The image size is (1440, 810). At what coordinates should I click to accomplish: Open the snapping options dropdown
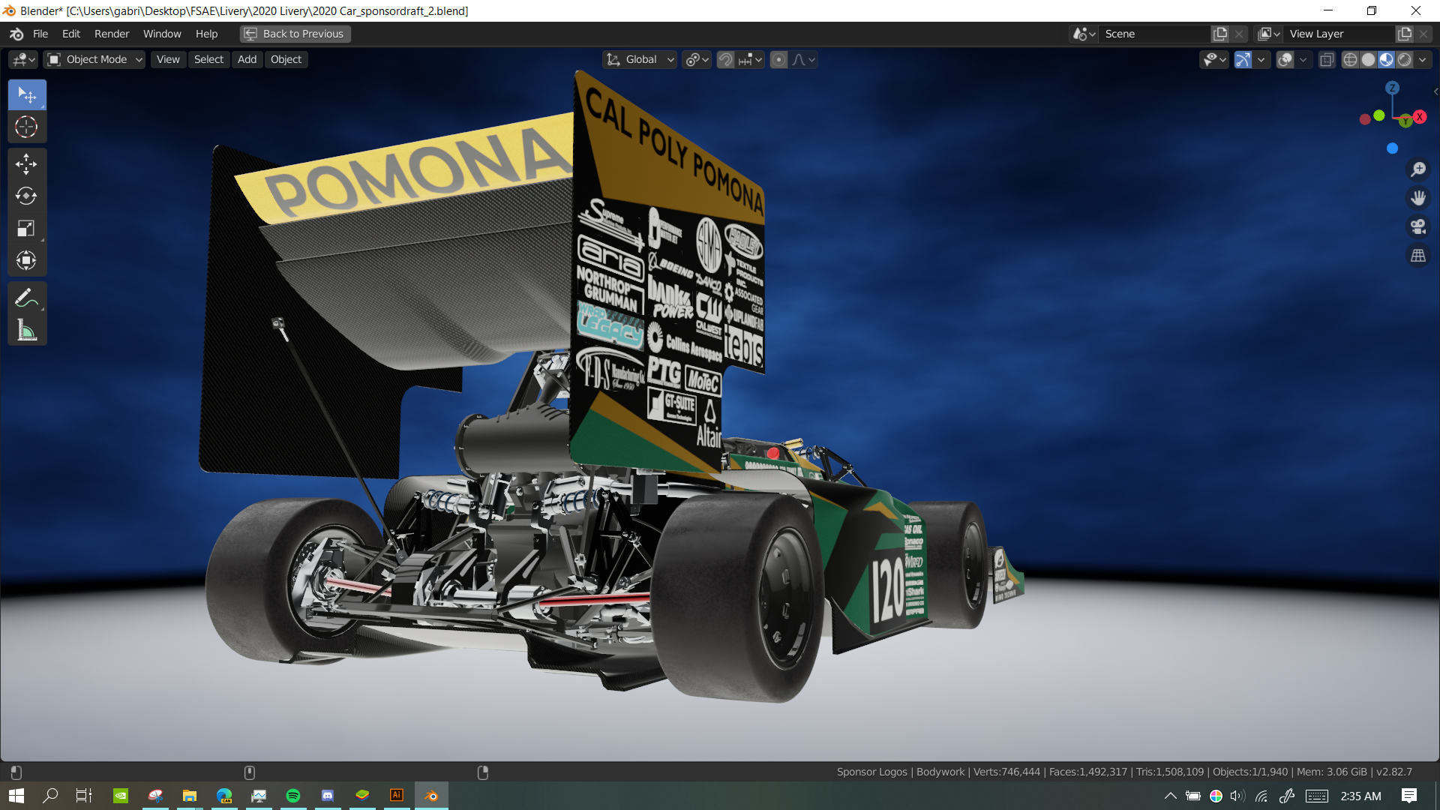point(750,60)
